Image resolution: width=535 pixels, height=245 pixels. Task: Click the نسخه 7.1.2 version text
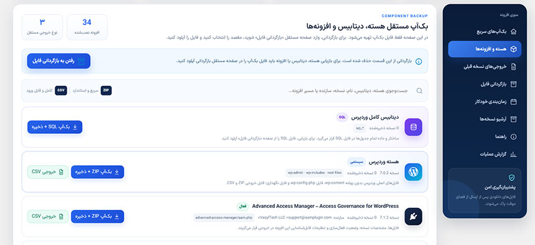[389, 217]
